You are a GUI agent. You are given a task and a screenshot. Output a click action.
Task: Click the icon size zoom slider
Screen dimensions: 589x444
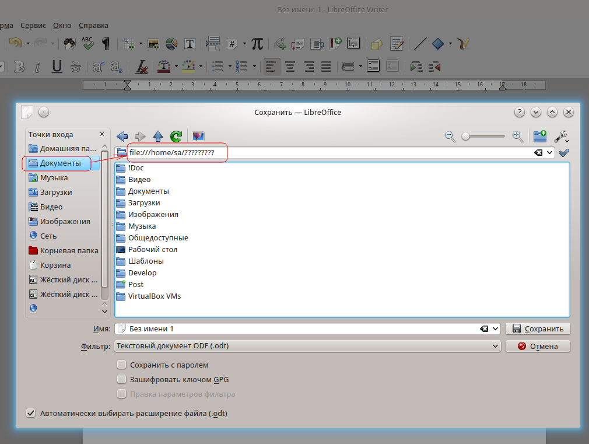483,136
